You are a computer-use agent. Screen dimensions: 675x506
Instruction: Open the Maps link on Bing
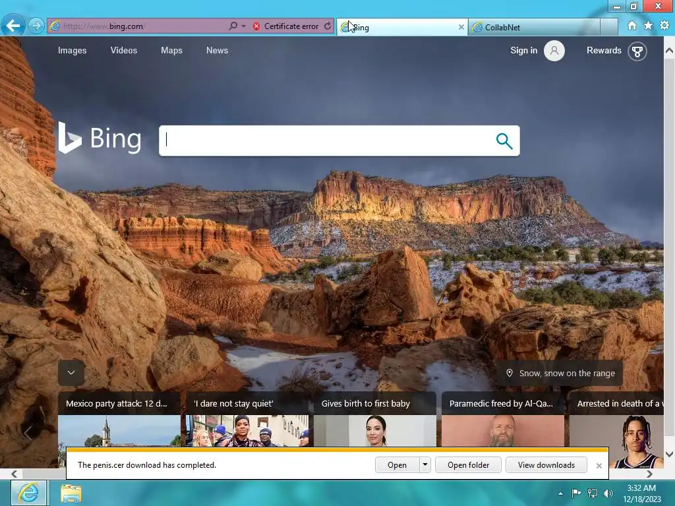(x=172, y=50)
